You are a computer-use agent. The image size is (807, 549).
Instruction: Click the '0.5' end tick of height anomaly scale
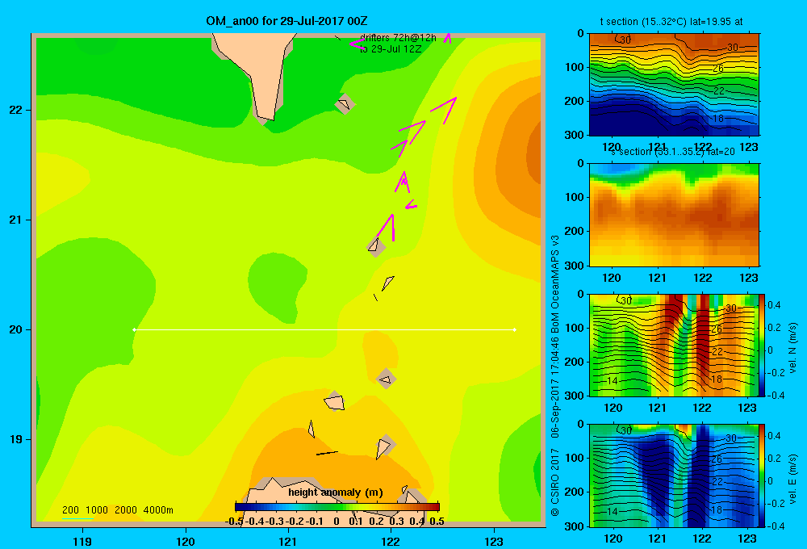point(437,522)
